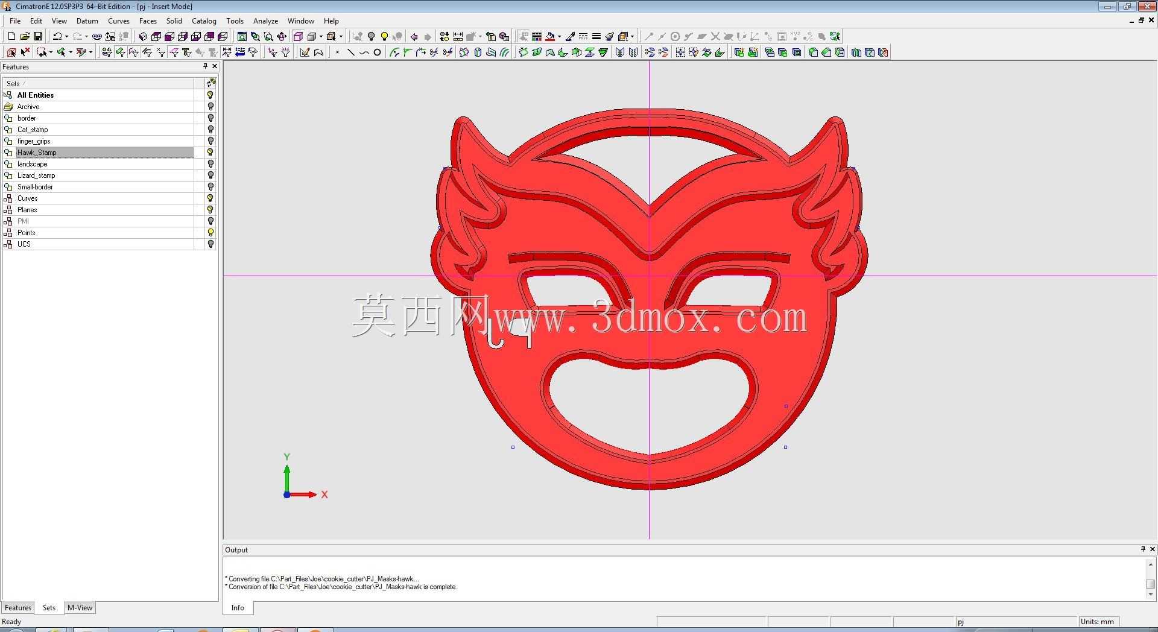Click the glasses preview icon
This screenshot has height=632, width=1158.
click(x=96, y=36)
